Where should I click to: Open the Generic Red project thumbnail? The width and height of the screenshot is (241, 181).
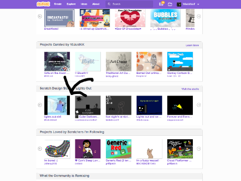coord(118,149)
